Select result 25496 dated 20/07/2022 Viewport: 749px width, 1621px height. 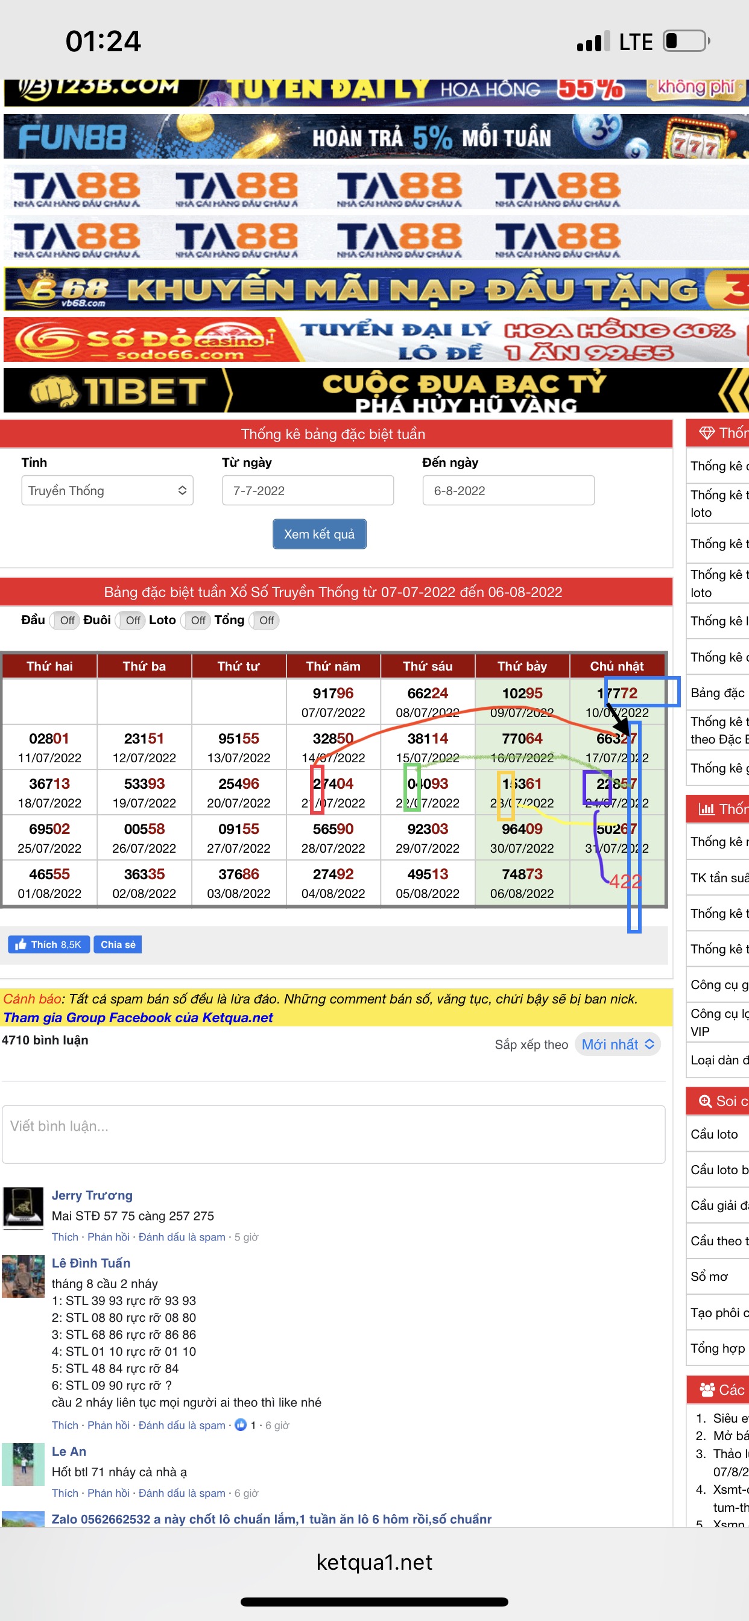pos(239,792)
